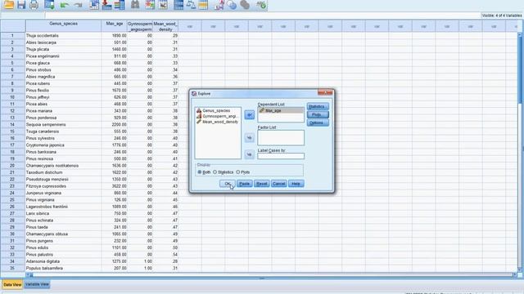Viewport: 524px width, 294px height.
Task: Click the Use variable sets circles icon
Action: pyautogui.click(x=232, y=5)
